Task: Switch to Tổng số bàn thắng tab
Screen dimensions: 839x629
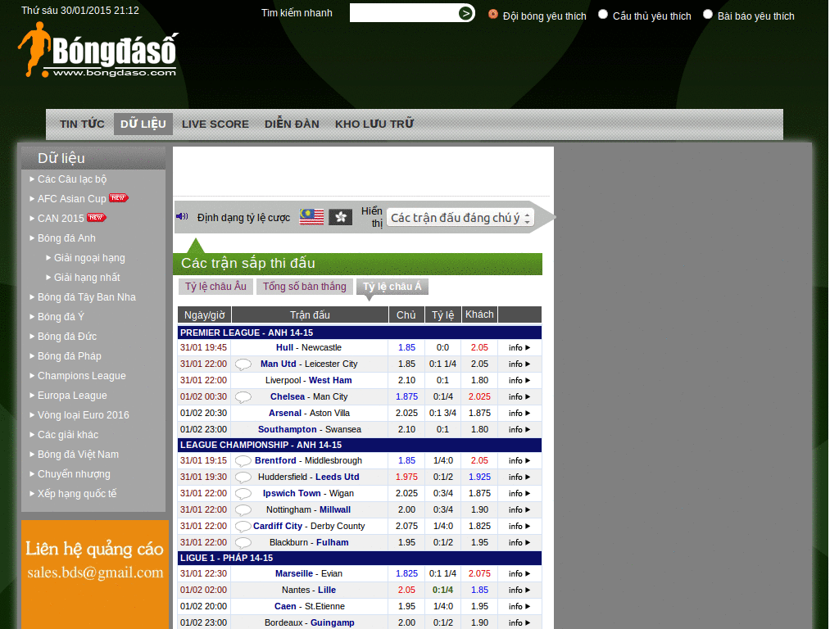Action: (x=305, y=287)
